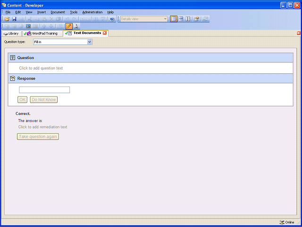This screenshot has height=227, width=302.
Task: Switch to the WordPad Training tab
Action: click(x=42, y=34)
